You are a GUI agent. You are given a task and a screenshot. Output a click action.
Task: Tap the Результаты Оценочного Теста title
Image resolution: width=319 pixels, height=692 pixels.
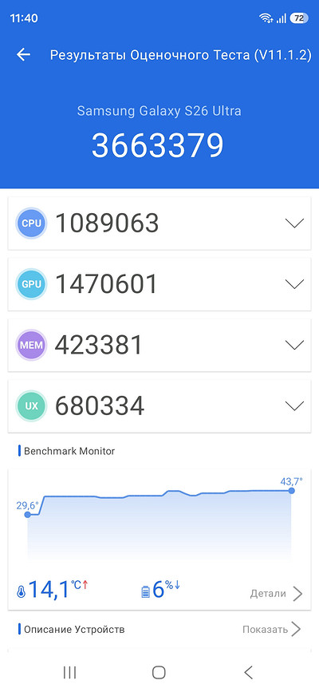tap(181, 55)
